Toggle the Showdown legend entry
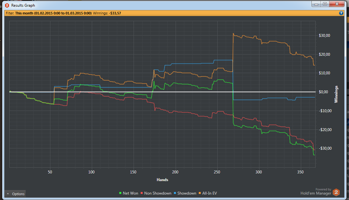This screenshot has height=200, width=349. click(x=185, y=193)
